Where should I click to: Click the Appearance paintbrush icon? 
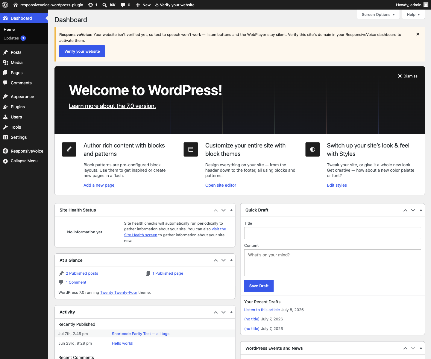click(x=5, y=97)
